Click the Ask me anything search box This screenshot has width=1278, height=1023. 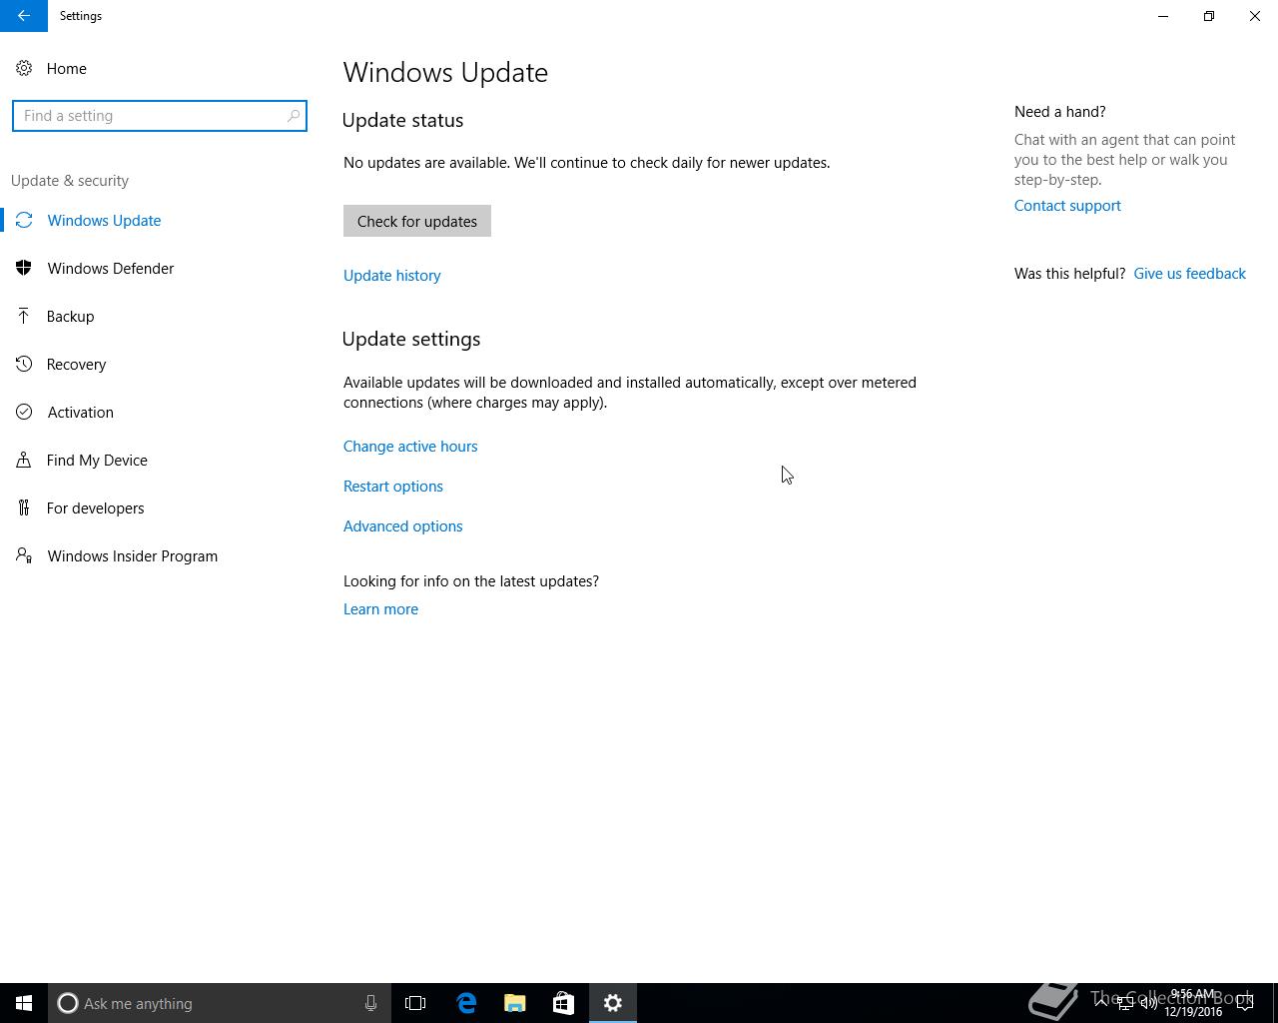point(220,1003)
